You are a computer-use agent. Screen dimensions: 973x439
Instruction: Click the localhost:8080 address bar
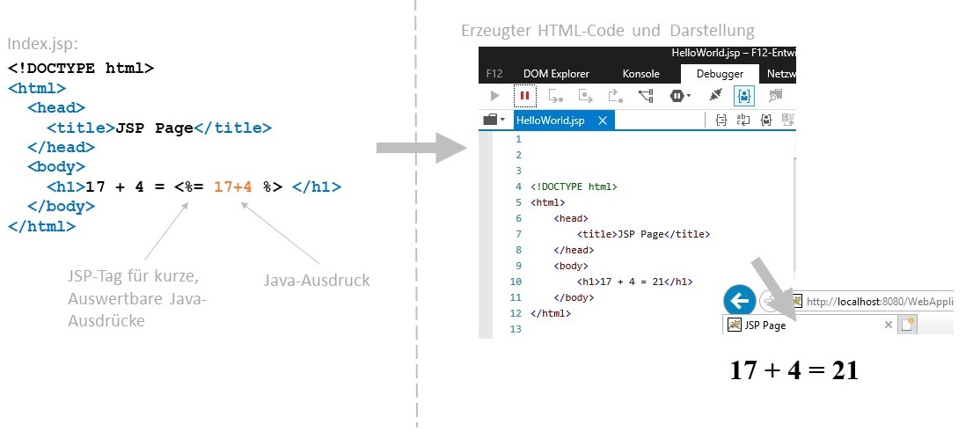[880, 302]
